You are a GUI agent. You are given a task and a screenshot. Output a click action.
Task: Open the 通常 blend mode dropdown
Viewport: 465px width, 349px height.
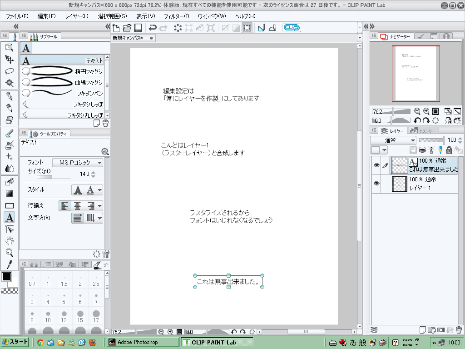point(393,140)
